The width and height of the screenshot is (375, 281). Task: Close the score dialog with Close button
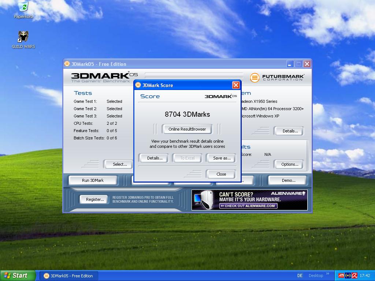click(x=221, y=174)
